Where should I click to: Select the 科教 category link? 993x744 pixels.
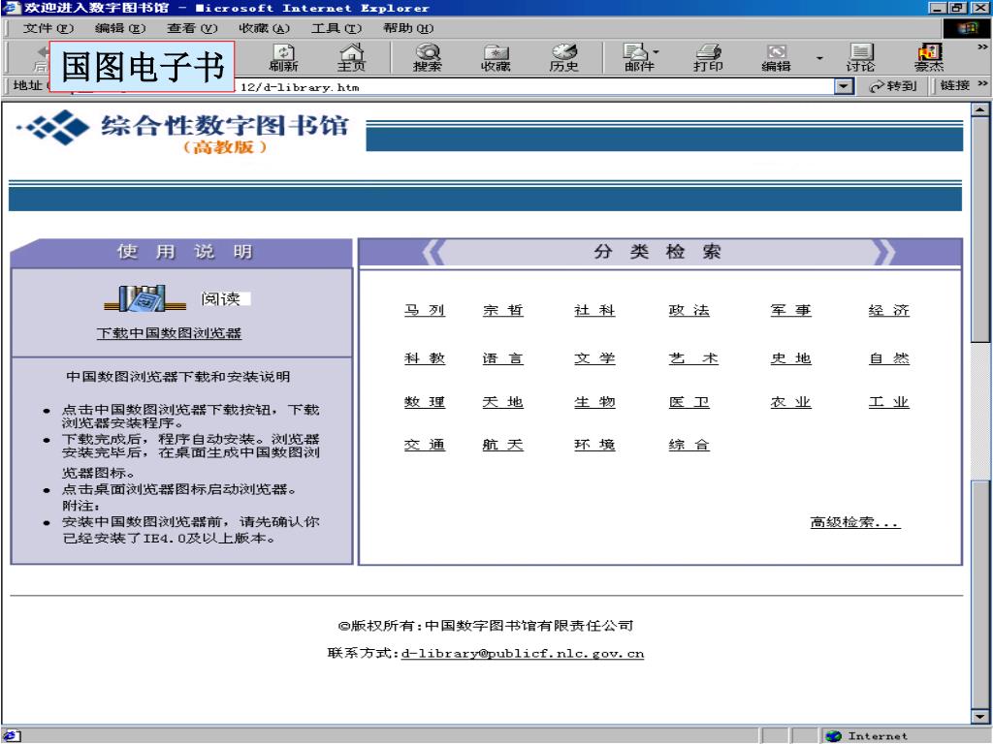coord(425,358)
